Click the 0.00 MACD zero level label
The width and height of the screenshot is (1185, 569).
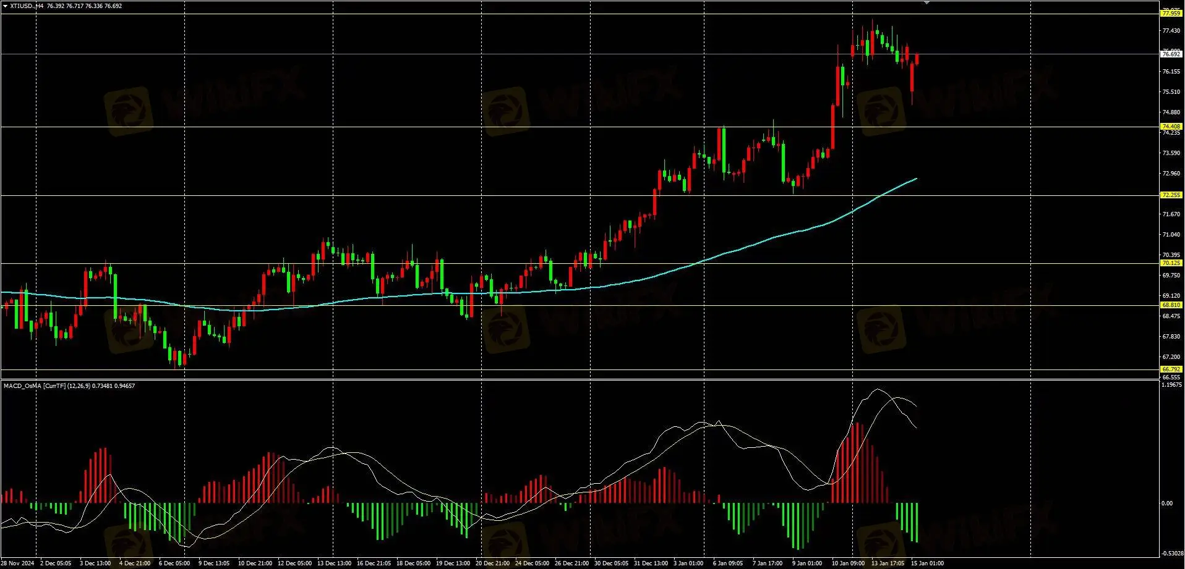(x=1167, y=504)
